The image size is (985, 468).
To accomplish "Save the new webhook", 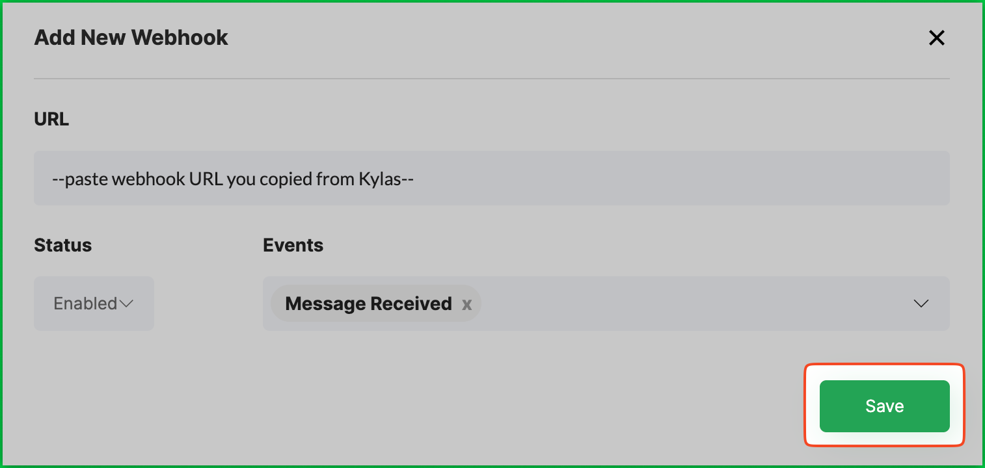I will (884, 406).
